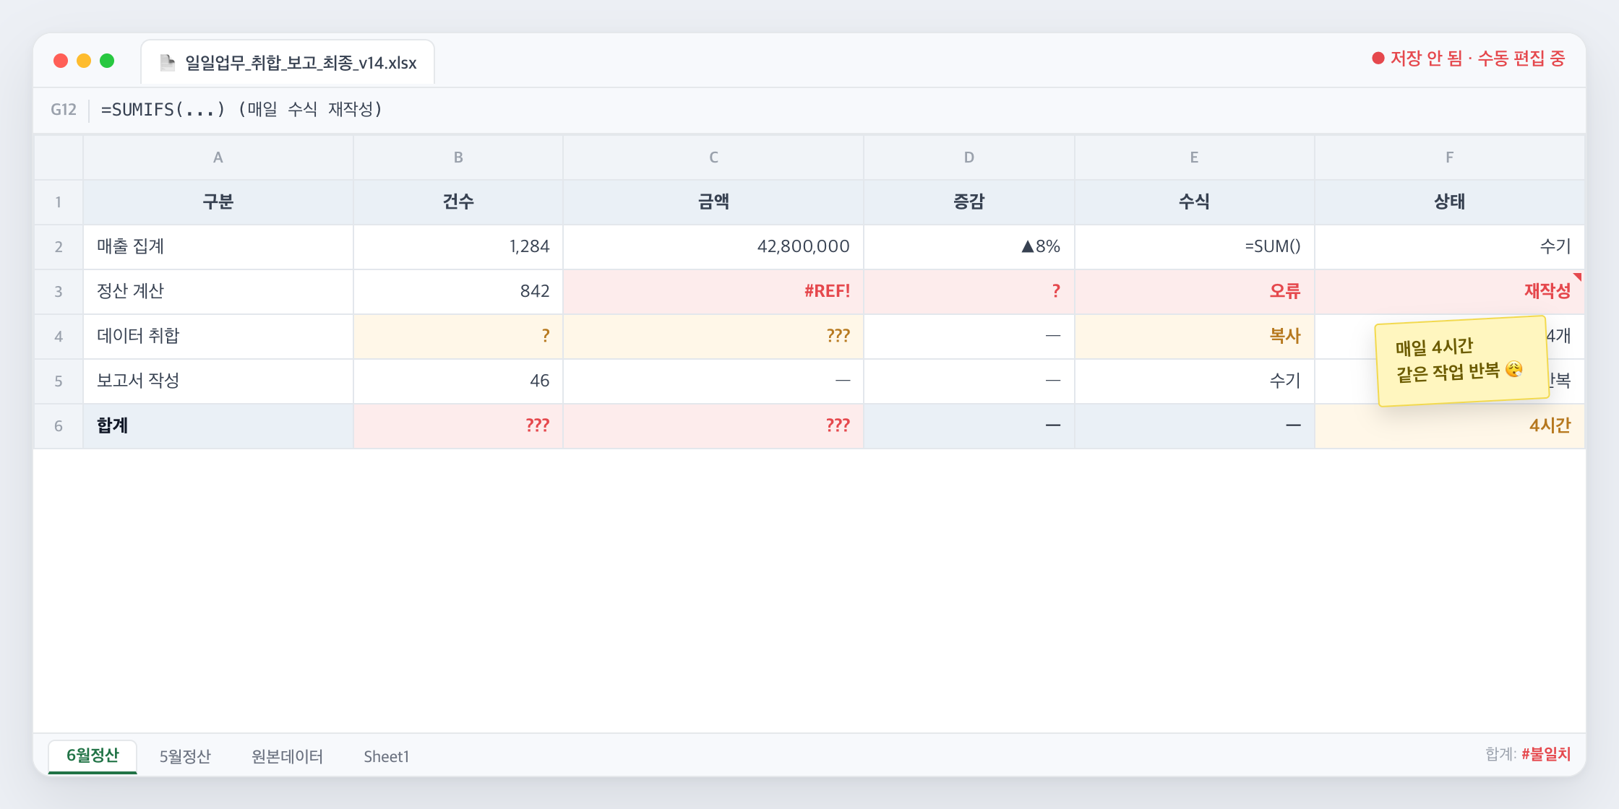1619x809 pixels.
Task: Select the 매출 집계 cell
Action: point(218,247)
